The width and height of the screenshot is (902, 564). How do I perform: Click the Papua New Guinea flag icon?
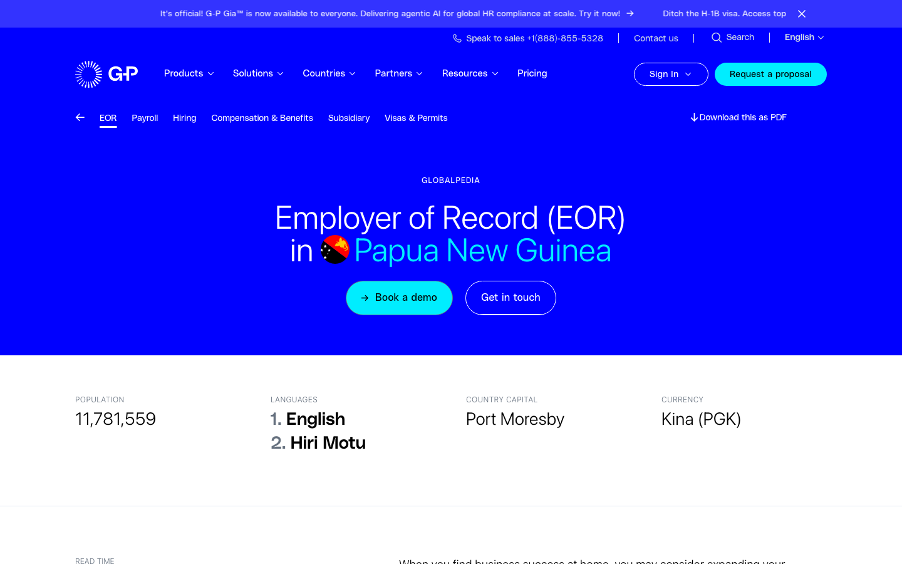coord(335,250)
